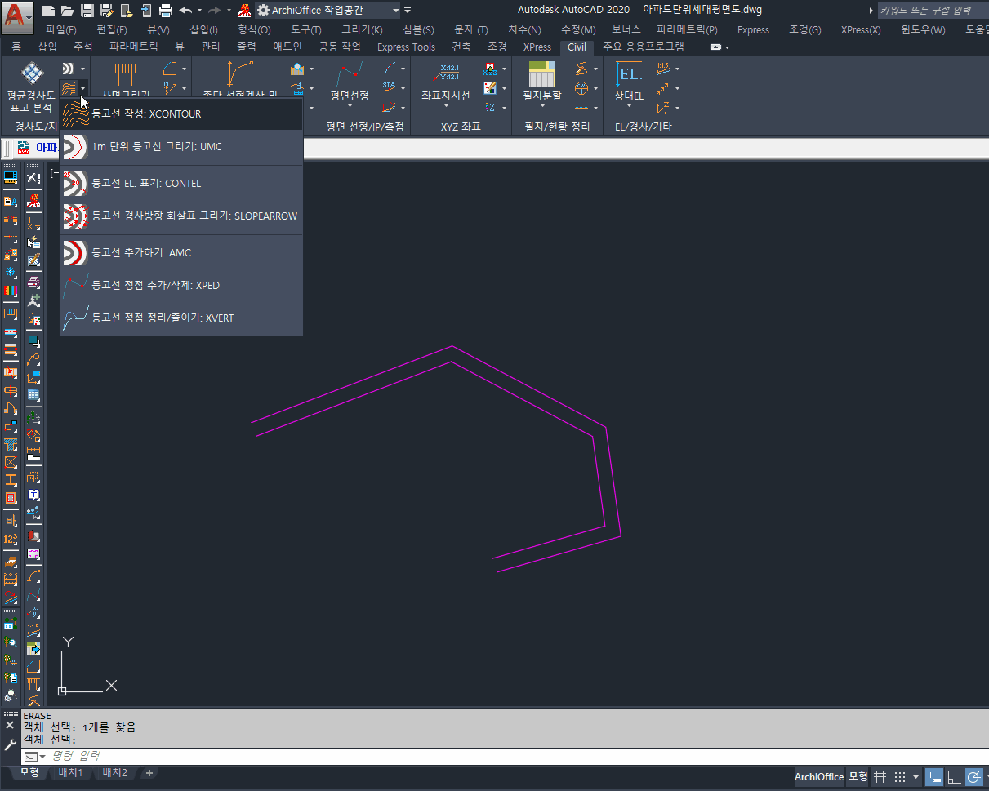Image resolution: width=989 pixels, height=791 pixels.
Task: Close the command line window with X
Action: click(10, 726)
